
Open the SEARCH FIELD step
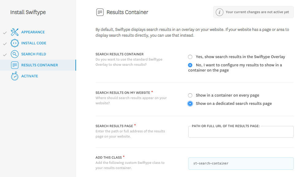tap(33, 54)
